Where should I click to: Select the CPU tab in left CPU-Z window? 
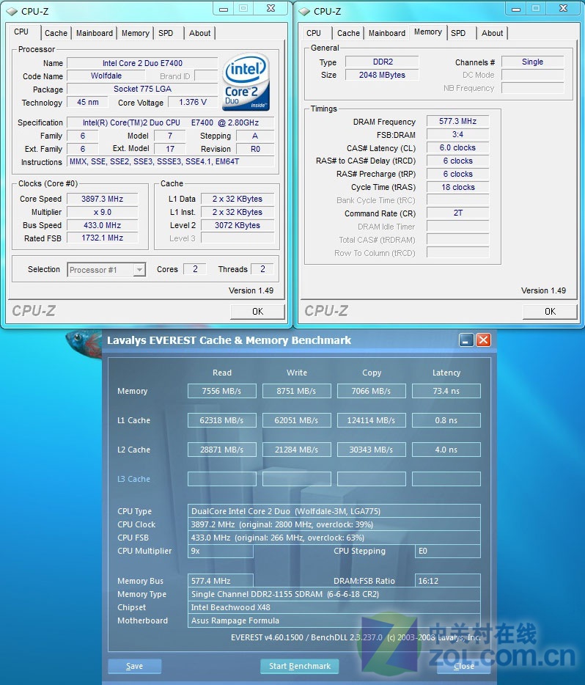click(22, 32)
